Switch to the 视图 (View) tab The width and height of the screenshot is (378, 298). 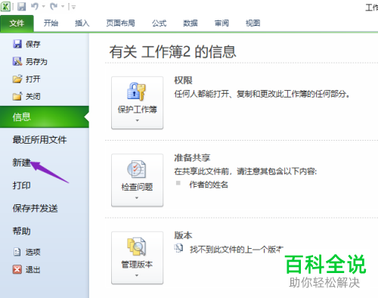pos(253,23)
